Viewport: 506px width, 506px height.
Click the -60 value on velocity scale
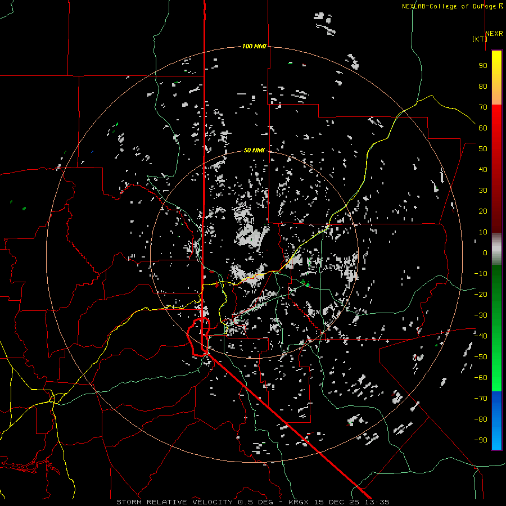pos(481,378)
